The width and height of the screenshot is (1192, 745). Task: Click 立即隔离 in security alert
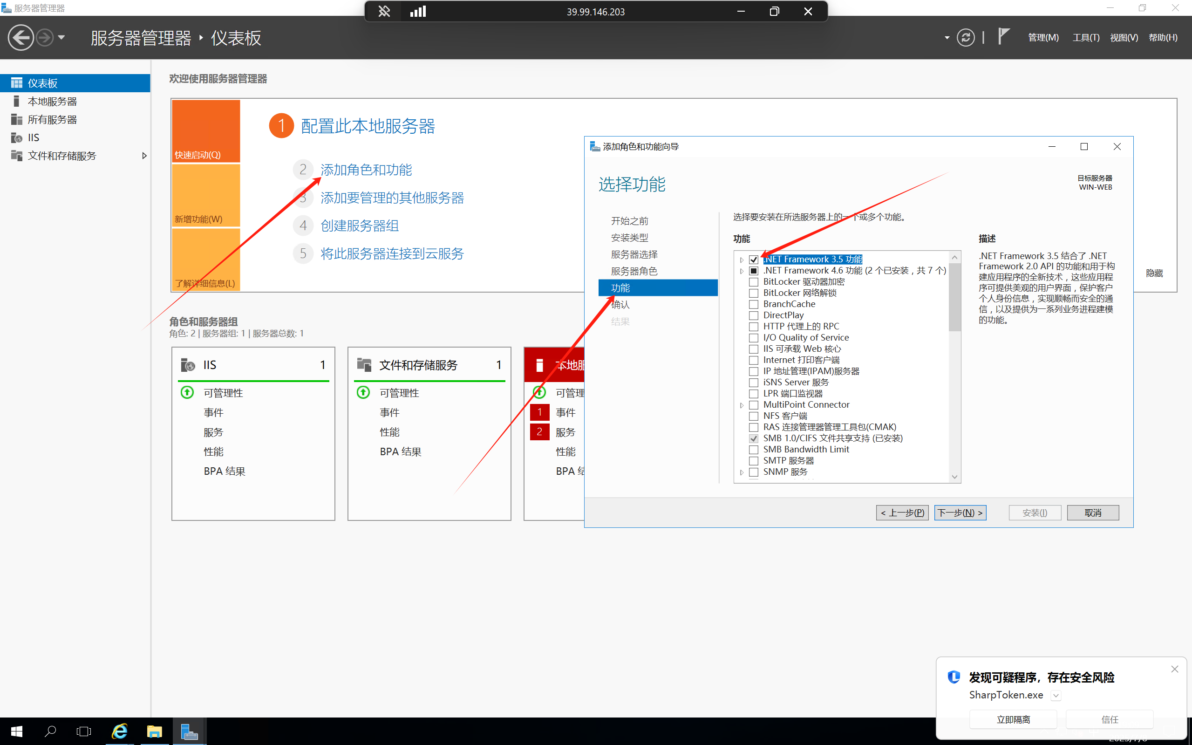(1013, 719)
